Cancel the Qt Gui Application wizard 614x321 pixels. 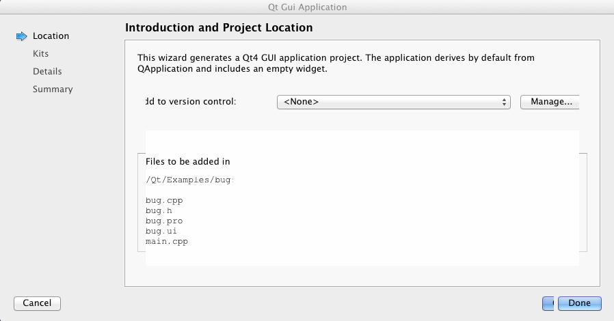(x=37, y=303)
